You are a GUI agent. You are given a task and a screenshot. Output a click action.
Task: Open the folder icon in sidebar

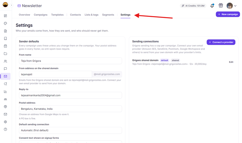coord(6,53)
